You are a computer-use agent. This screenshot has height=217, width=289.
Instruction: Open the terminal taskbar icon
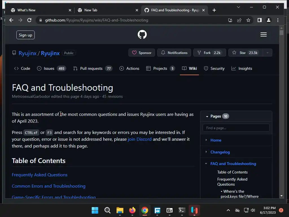tap(182, 210)
